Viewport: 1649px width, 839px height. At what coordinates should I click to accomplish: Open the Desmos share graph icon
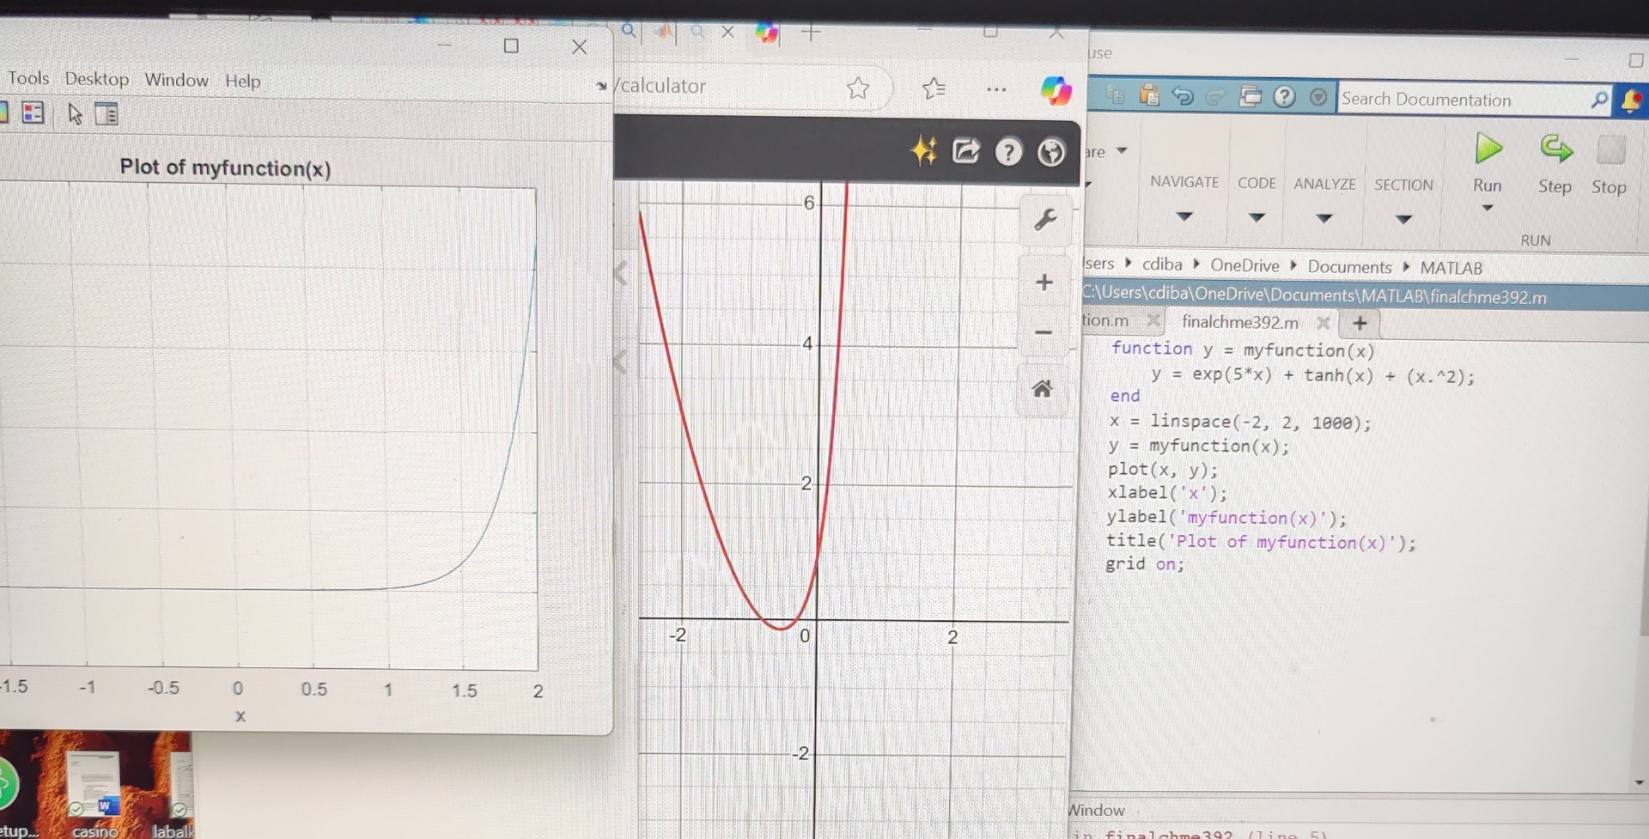965,152
